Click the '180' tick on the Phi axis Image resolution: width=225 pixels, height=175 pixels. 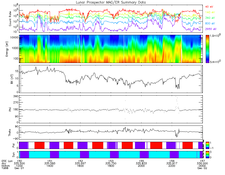tap(16, 109)
